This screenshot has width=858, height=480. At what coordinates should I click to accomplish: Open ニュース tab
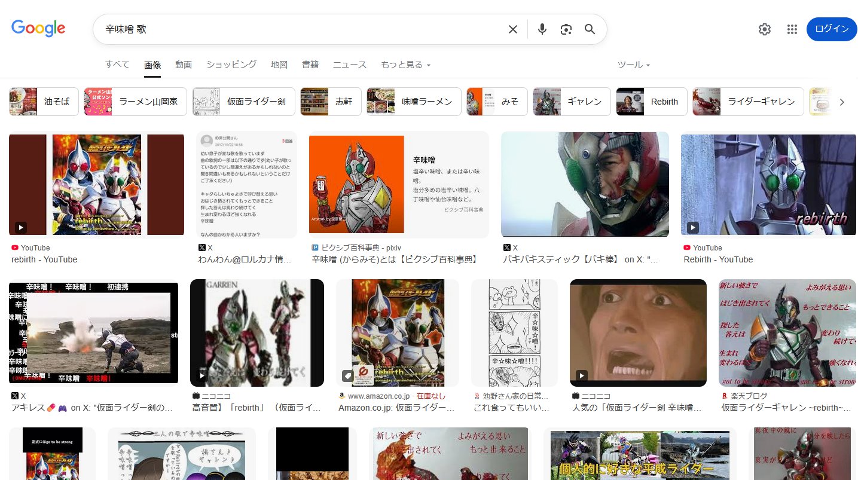click(350, 65)
